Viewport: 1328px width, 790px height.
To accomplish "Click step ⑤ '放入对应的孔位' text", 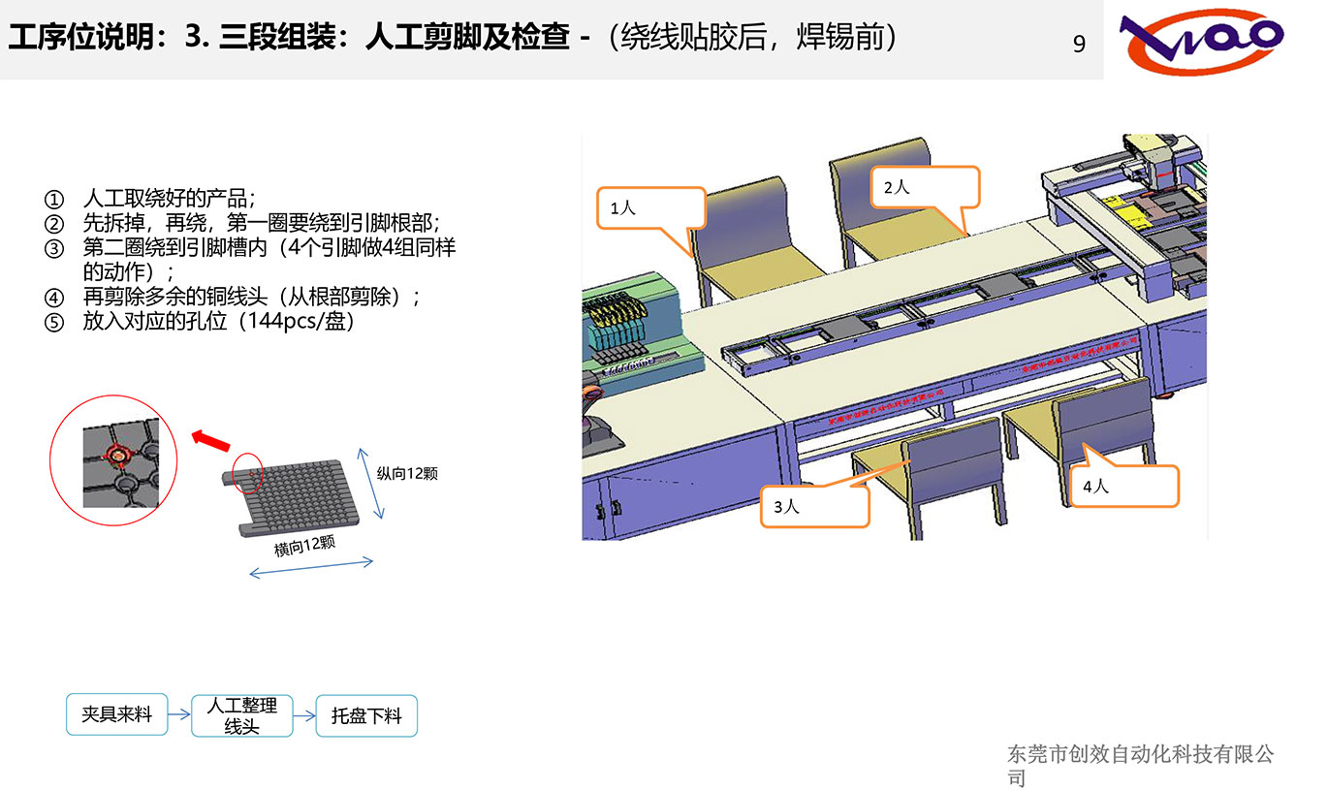I will 218,321.
